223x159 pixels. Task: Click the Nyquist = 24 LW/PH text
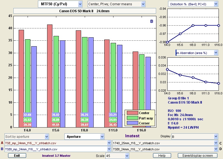pyautogui.click(x=183, y=128)
